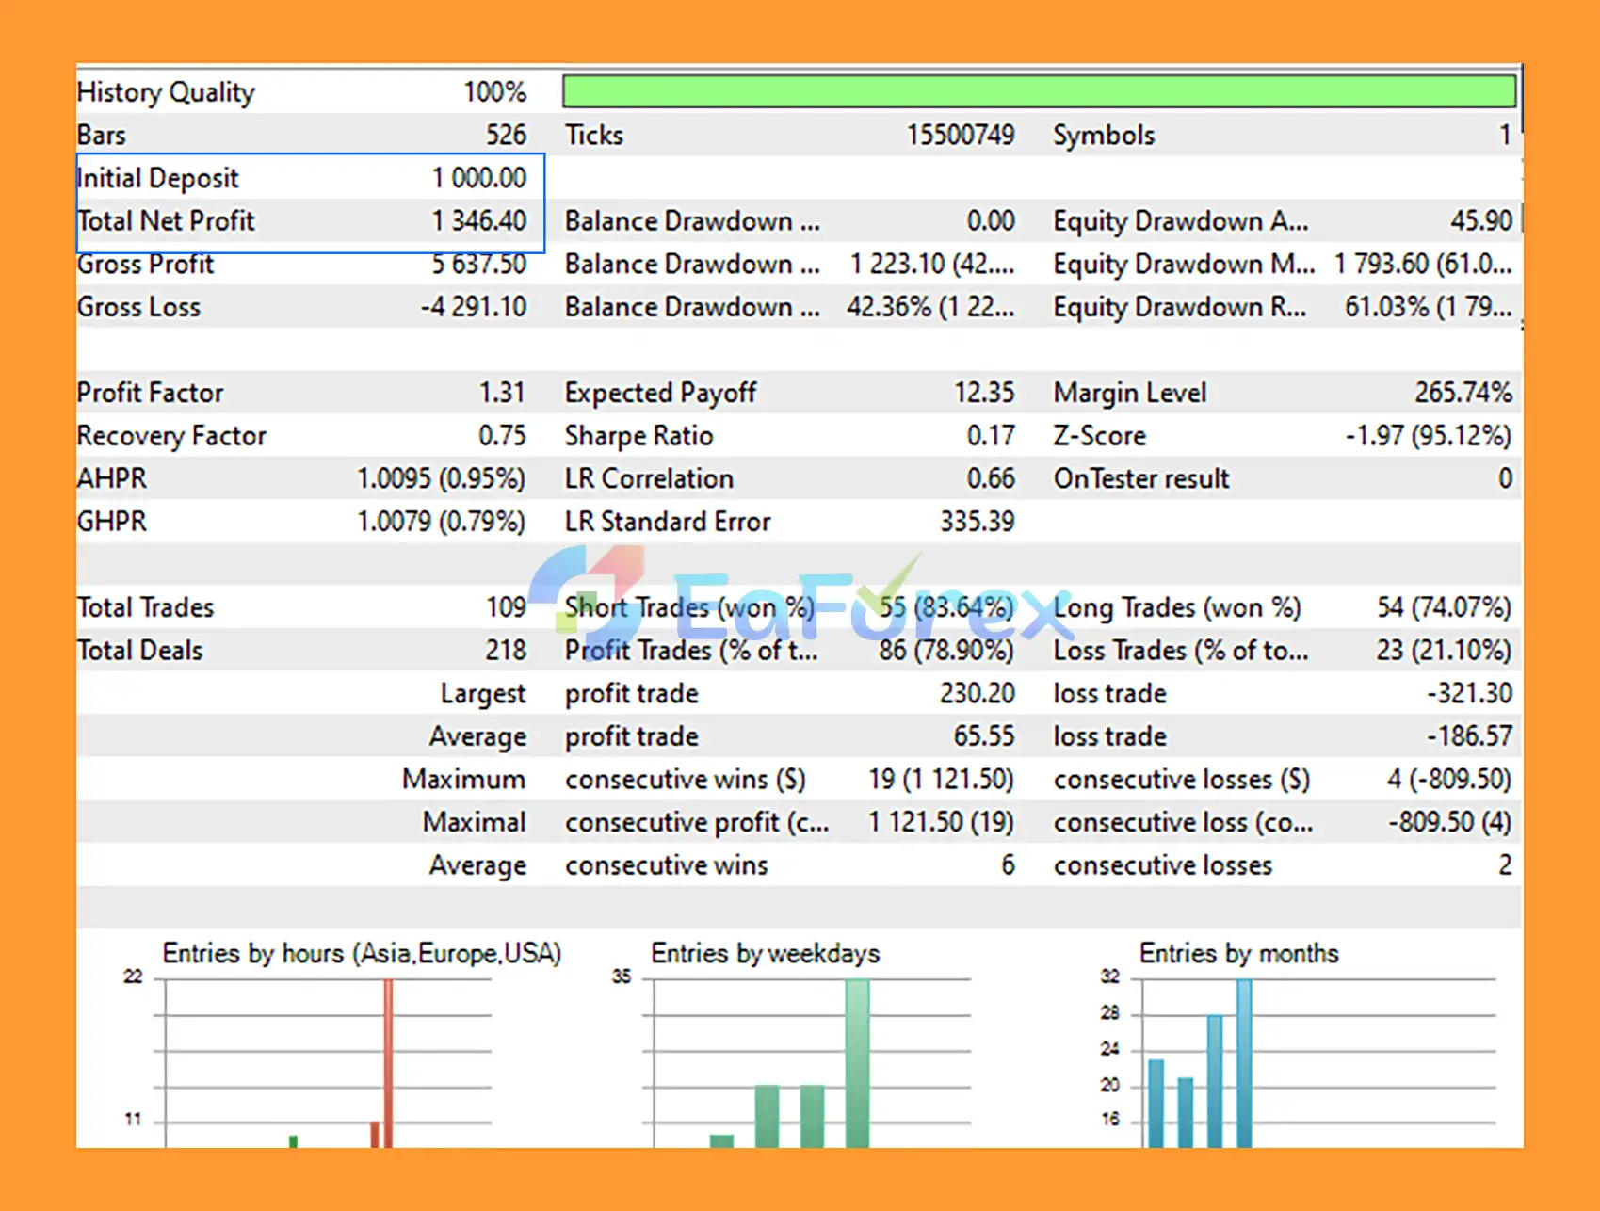The image size is (1600, 1211).
Task: Select consecutive wins value 19 (1 121.50)
Action: 941,780
